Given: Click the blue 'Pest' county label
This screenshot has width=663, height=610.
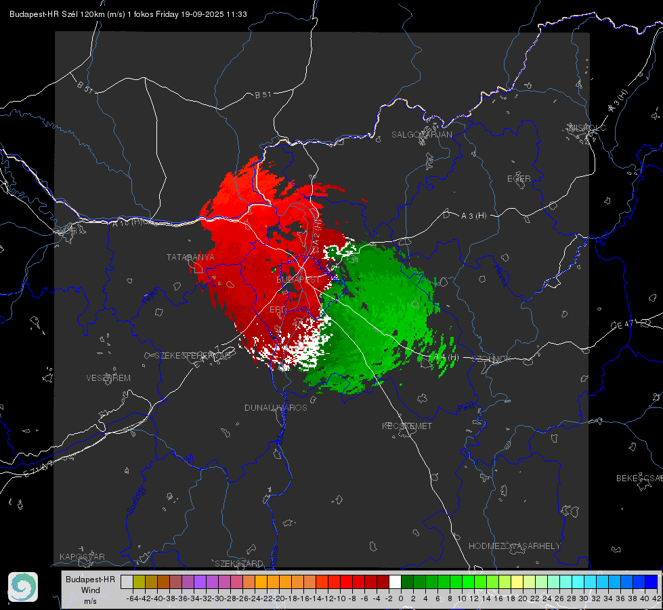Looking at the screenshot, I should point(465,407).
